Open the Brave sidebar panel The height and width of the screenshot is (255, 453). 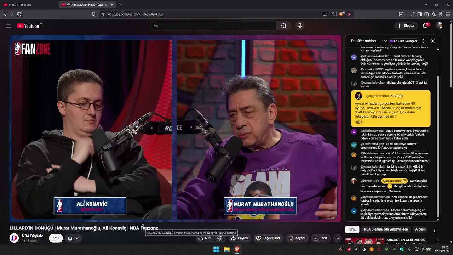(419, 14)
